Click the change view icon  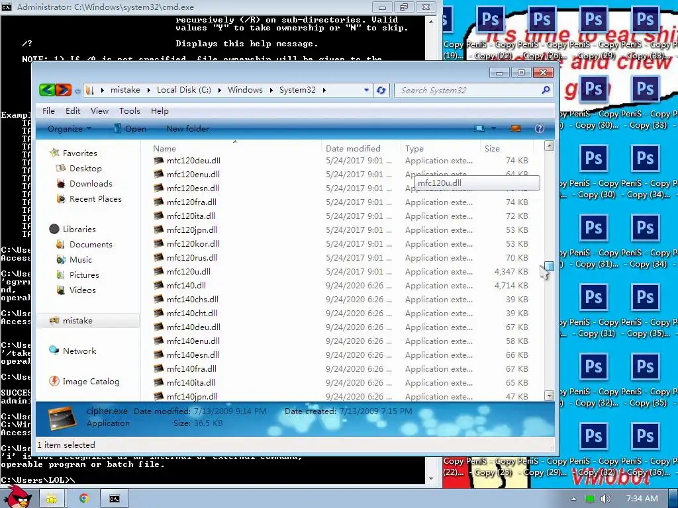click(479, 128)
